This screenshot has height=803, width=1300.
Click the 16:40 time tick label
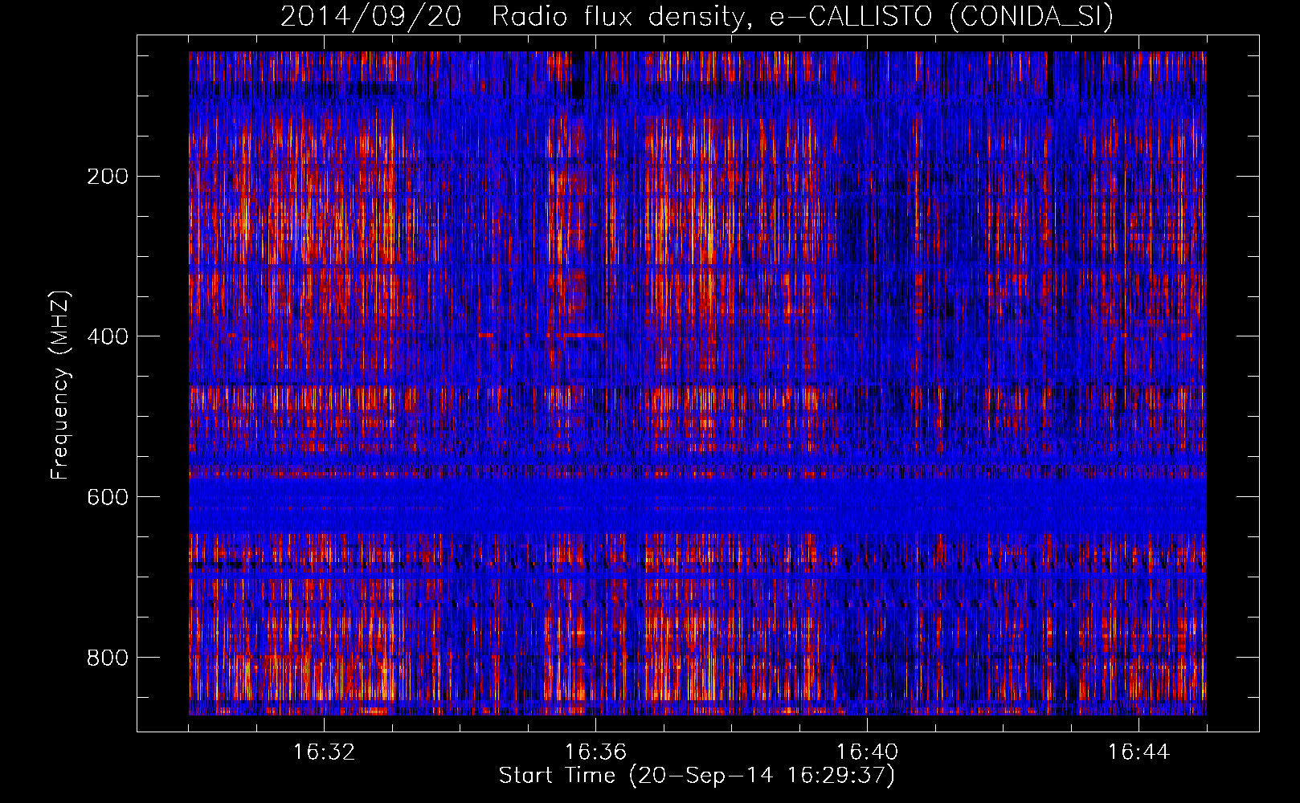[867, 752]
